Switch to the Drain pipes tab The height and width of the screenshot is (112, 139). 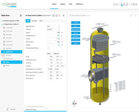click(x=34, y=21)
